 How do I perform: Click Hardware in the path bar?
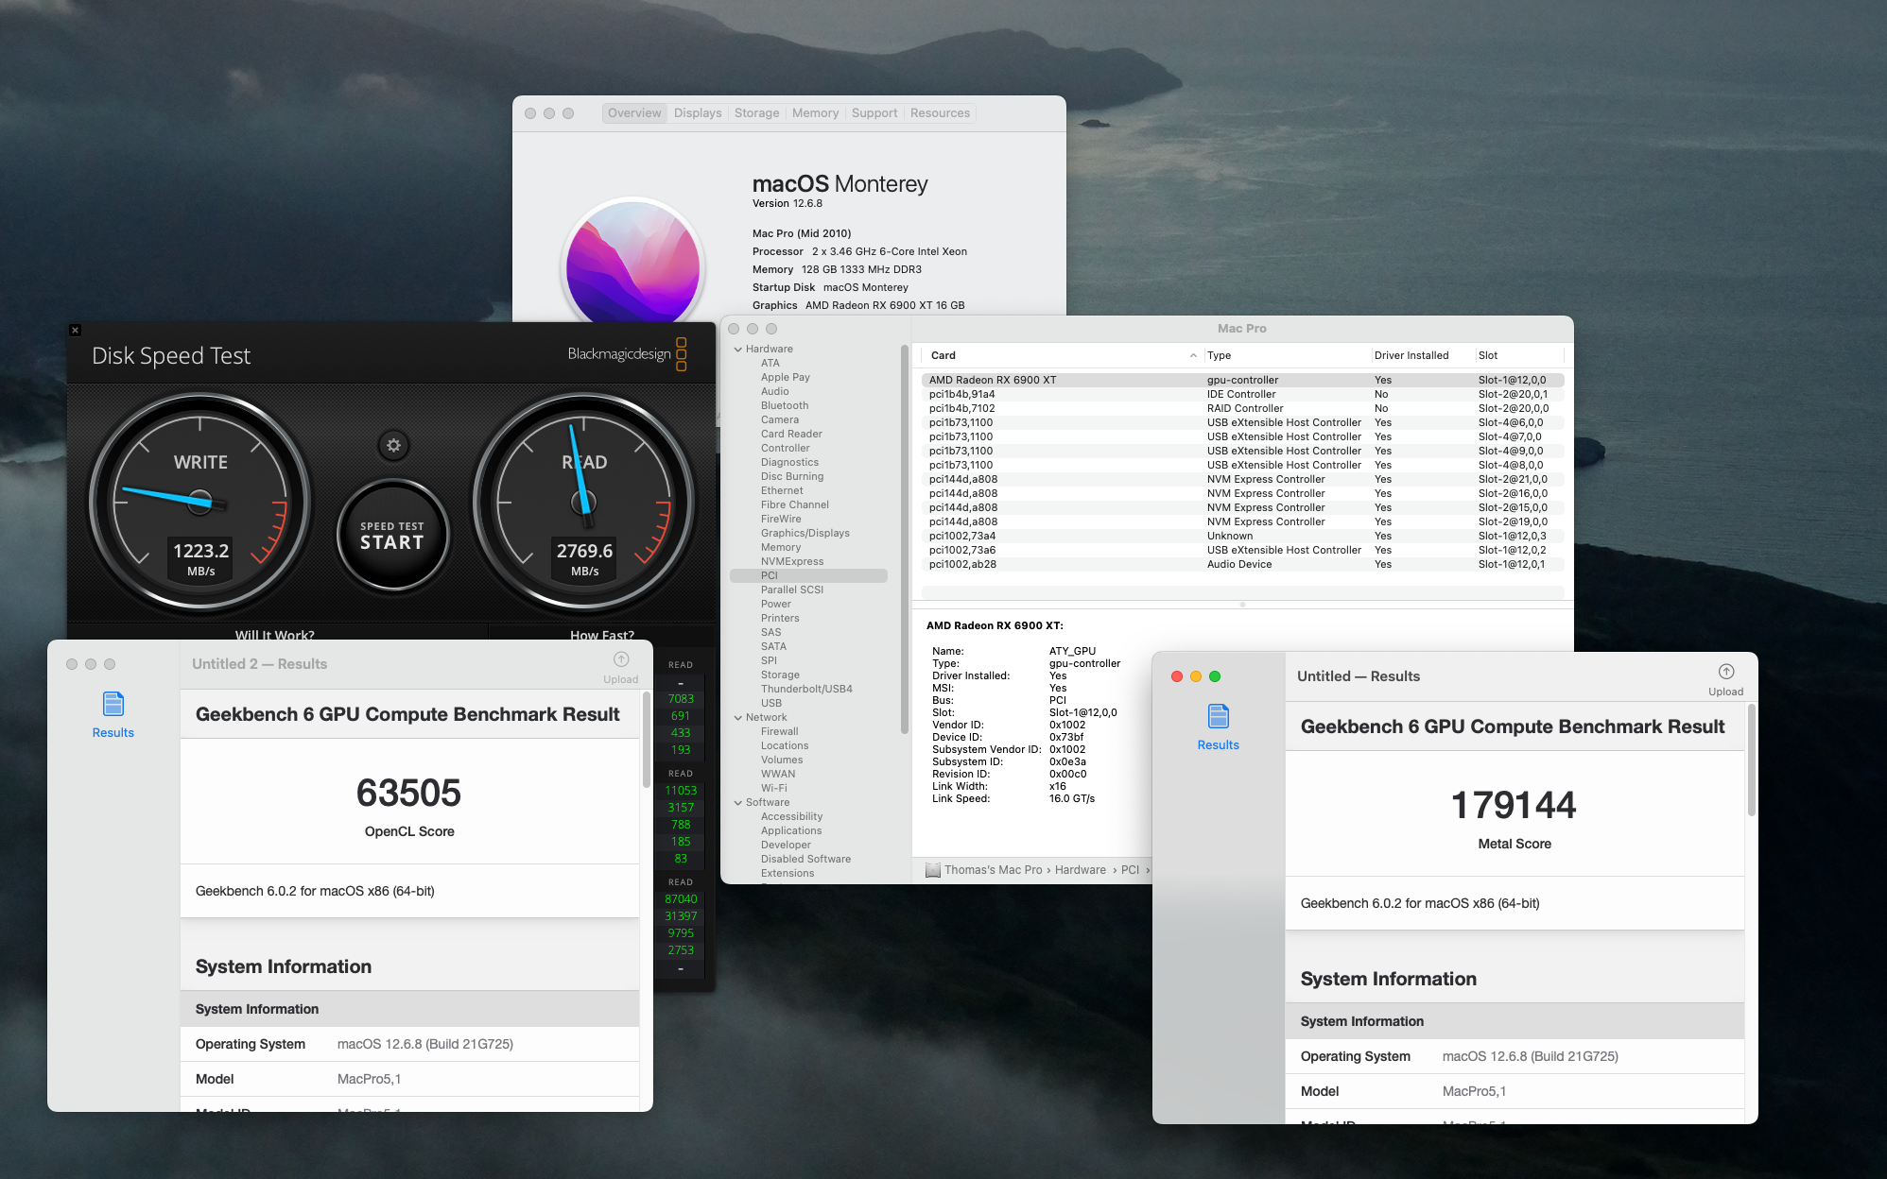point(1080,870)
